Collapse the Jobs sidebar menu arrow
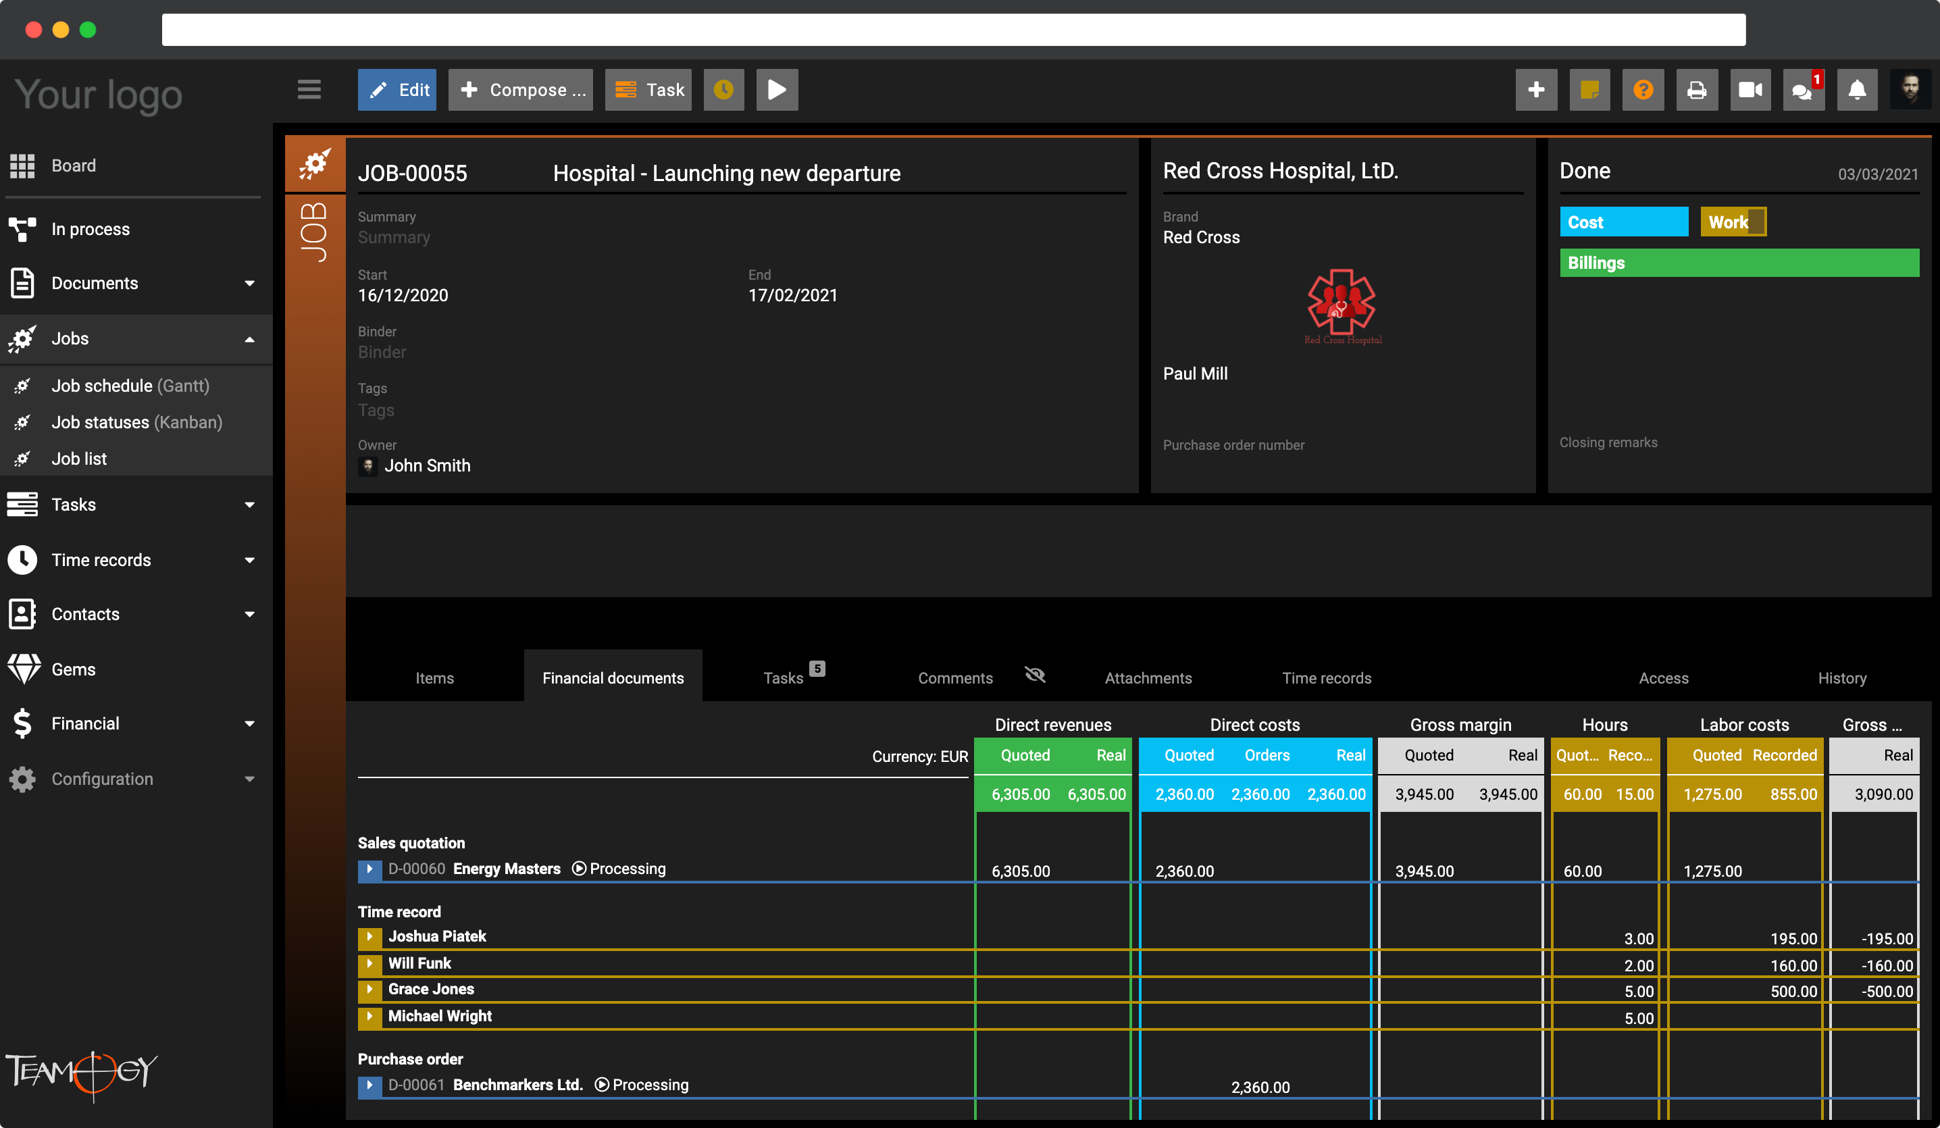1940x1128 pixels. pos(249,339)
